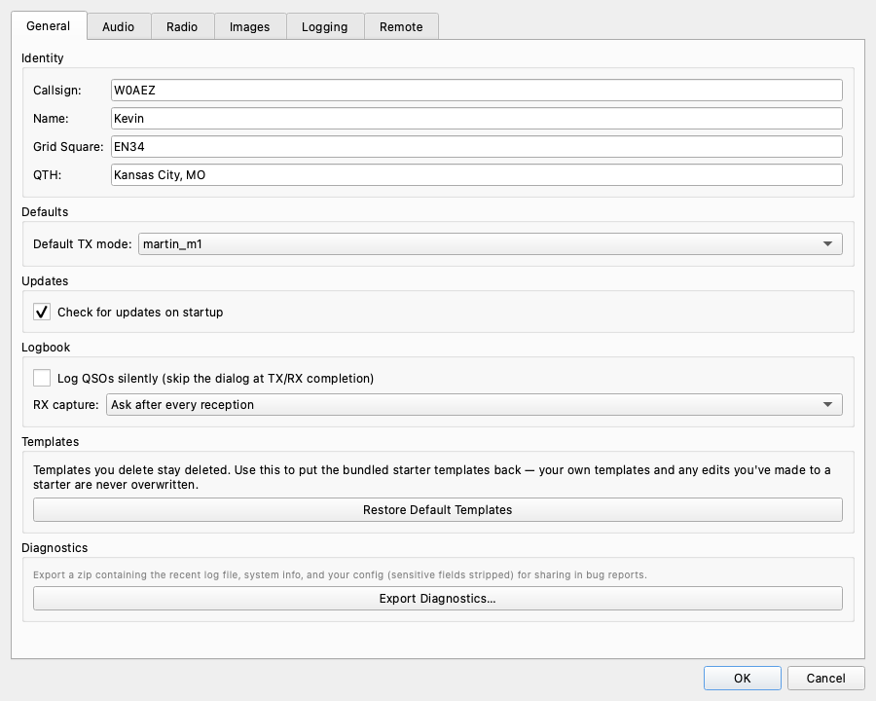Image resolution: width=876 pixels, height=701 pixels.
Task: Open the Radio tab
Action: (x=182, y=27)
